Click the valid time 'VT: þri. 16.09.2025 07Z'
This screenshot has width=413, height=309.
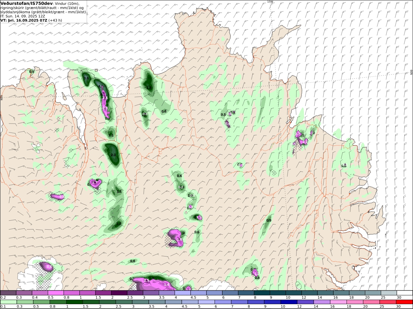pyautogui.click(x=24, y=20)
